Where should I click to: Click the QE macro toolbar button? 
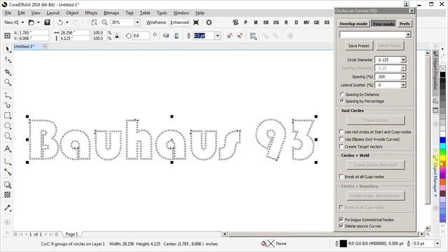tap(316, 22)
